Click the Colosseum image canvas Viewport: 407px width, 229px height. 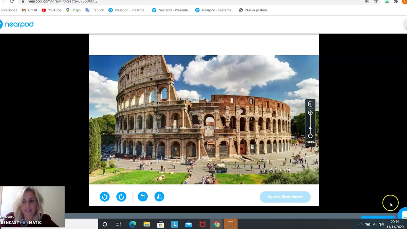tap(204, 120)
